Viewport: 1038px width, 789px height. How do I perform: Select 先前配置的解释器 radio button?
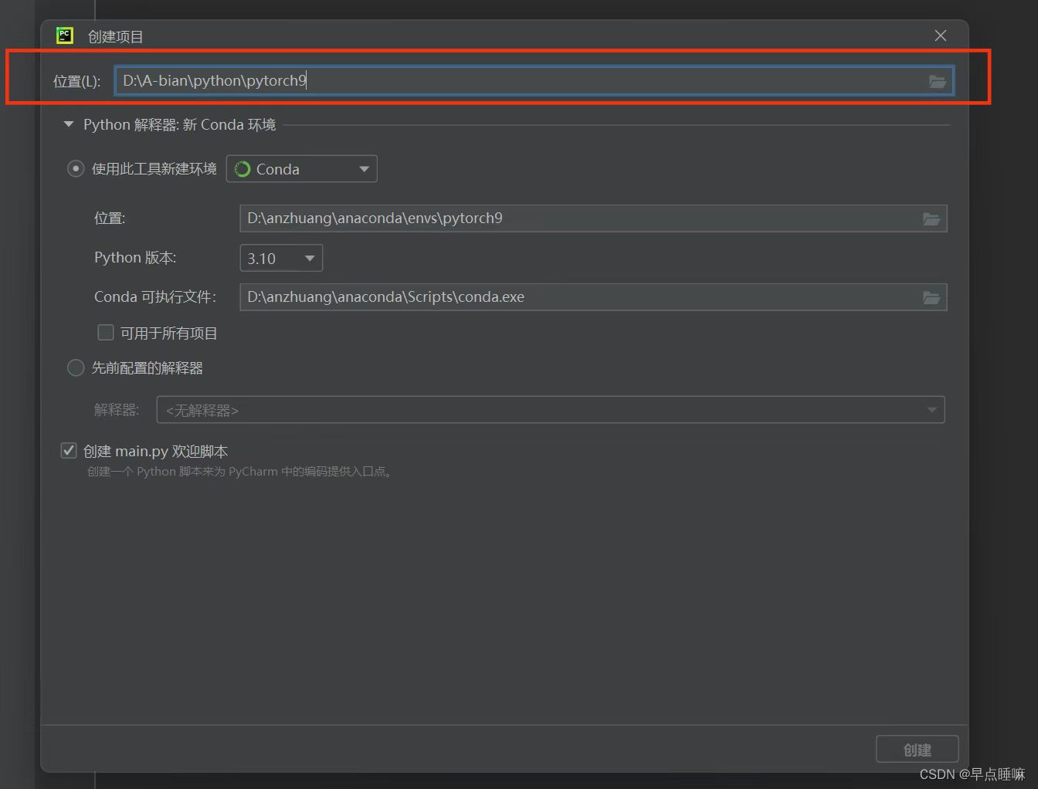(x=76, y=367)
